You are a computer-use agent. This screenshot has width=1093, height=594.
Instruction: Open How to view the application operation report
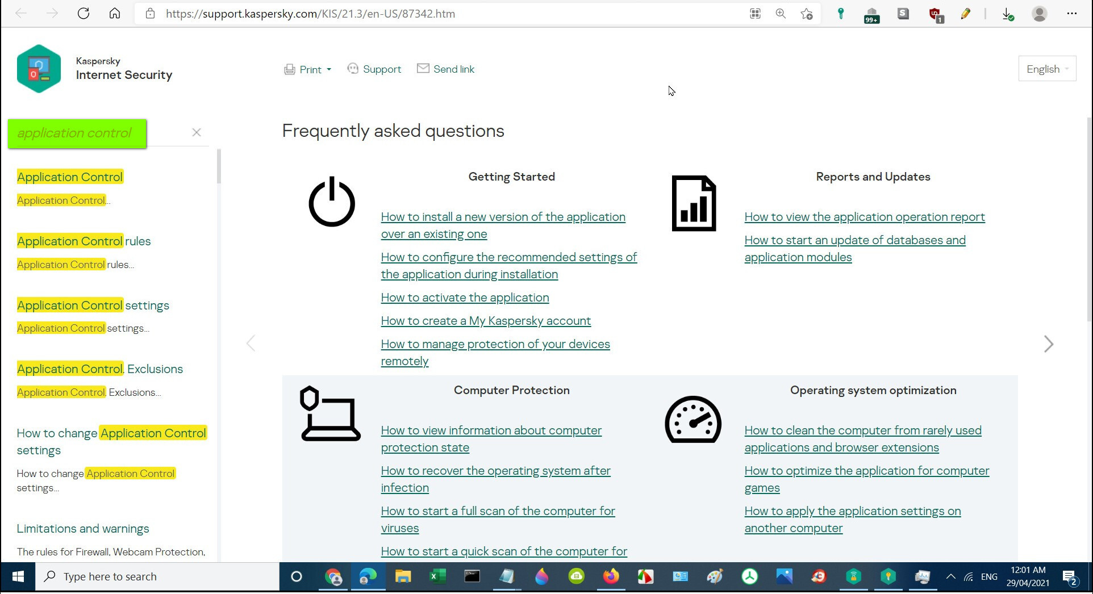(865, 217)
